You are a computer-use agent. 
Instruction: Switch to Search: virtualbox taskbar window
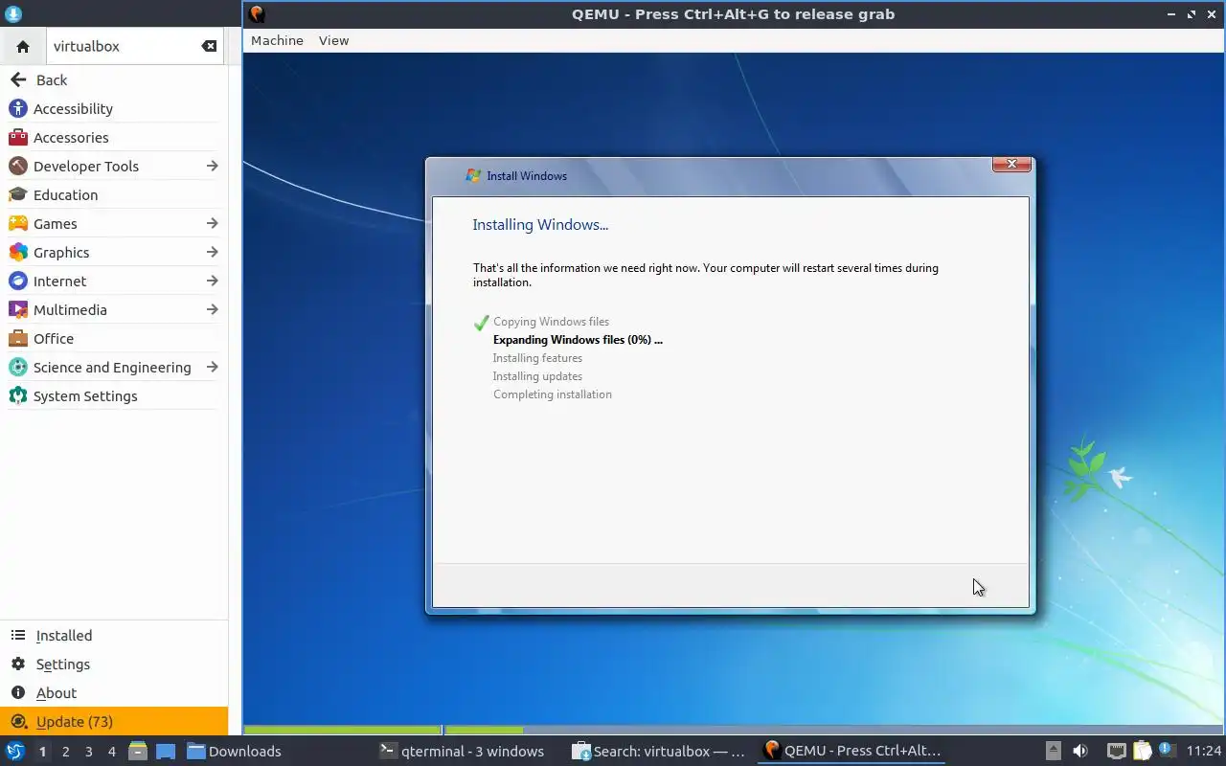point(659,752)
